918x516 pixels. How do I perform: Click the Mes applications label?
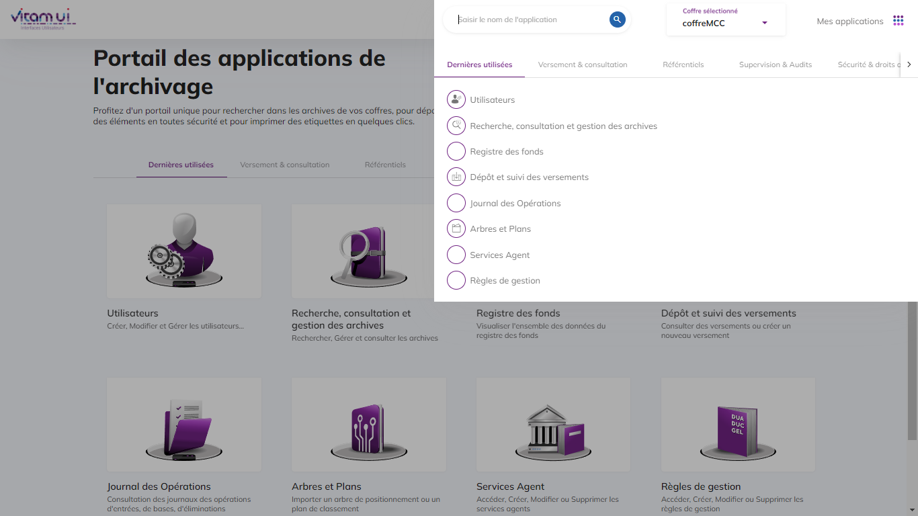point(849,21)
